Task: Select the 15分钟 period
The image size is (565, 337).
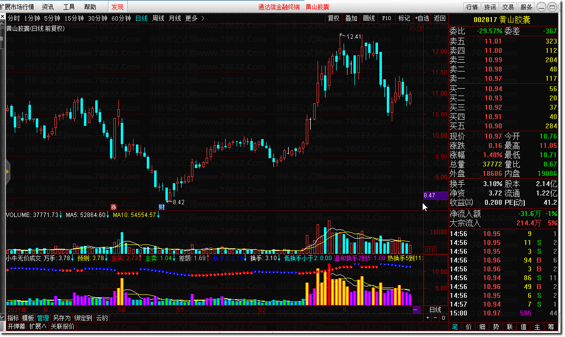Action: point(74,18)
